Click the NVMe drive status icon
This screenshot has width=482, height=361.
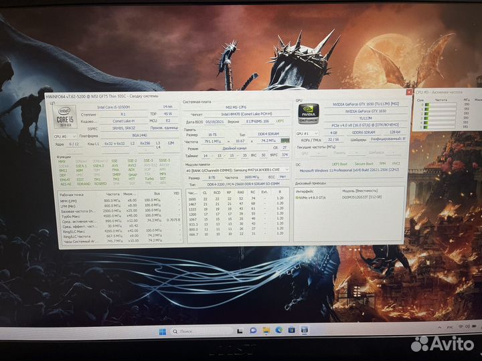point(297,198)
